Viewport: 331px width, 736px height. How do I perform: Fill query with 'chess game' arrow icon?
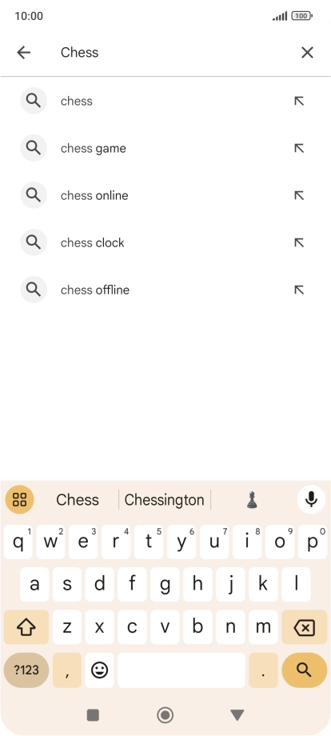click(299, 148)
